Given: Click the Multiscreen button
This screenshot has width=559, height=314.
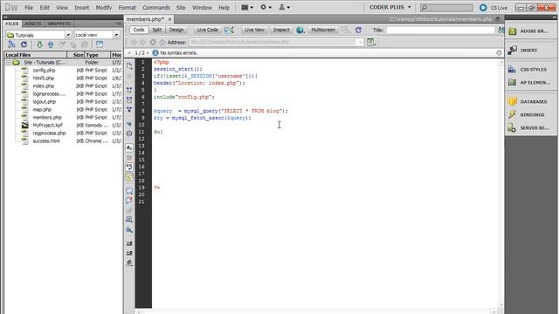Looking at the screenshot, I should [323, 30].
